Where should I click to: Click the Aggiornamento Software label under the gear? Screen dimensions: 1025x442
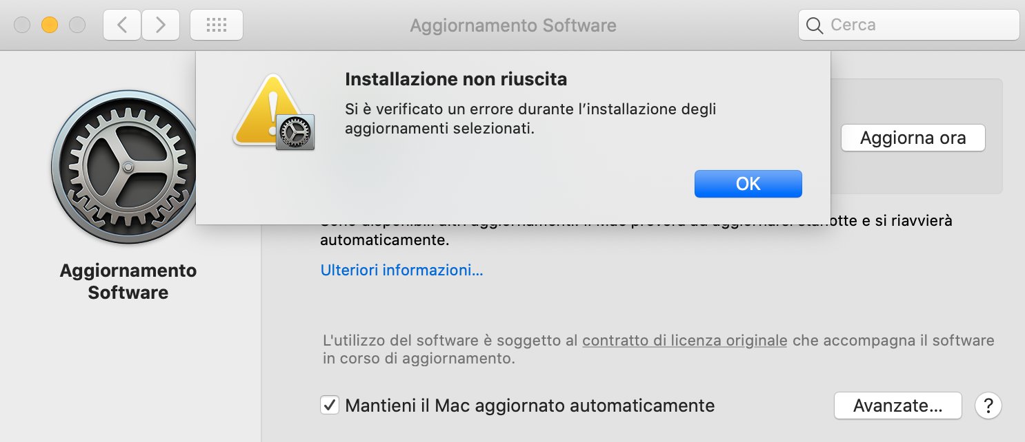128,282
